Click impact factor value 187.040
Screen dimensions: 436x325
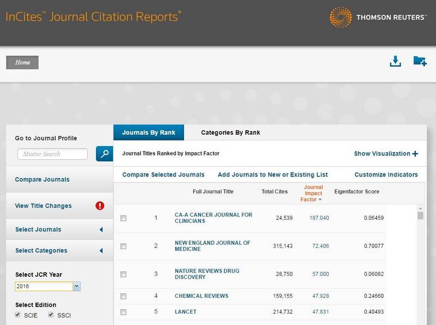(319, 218)
